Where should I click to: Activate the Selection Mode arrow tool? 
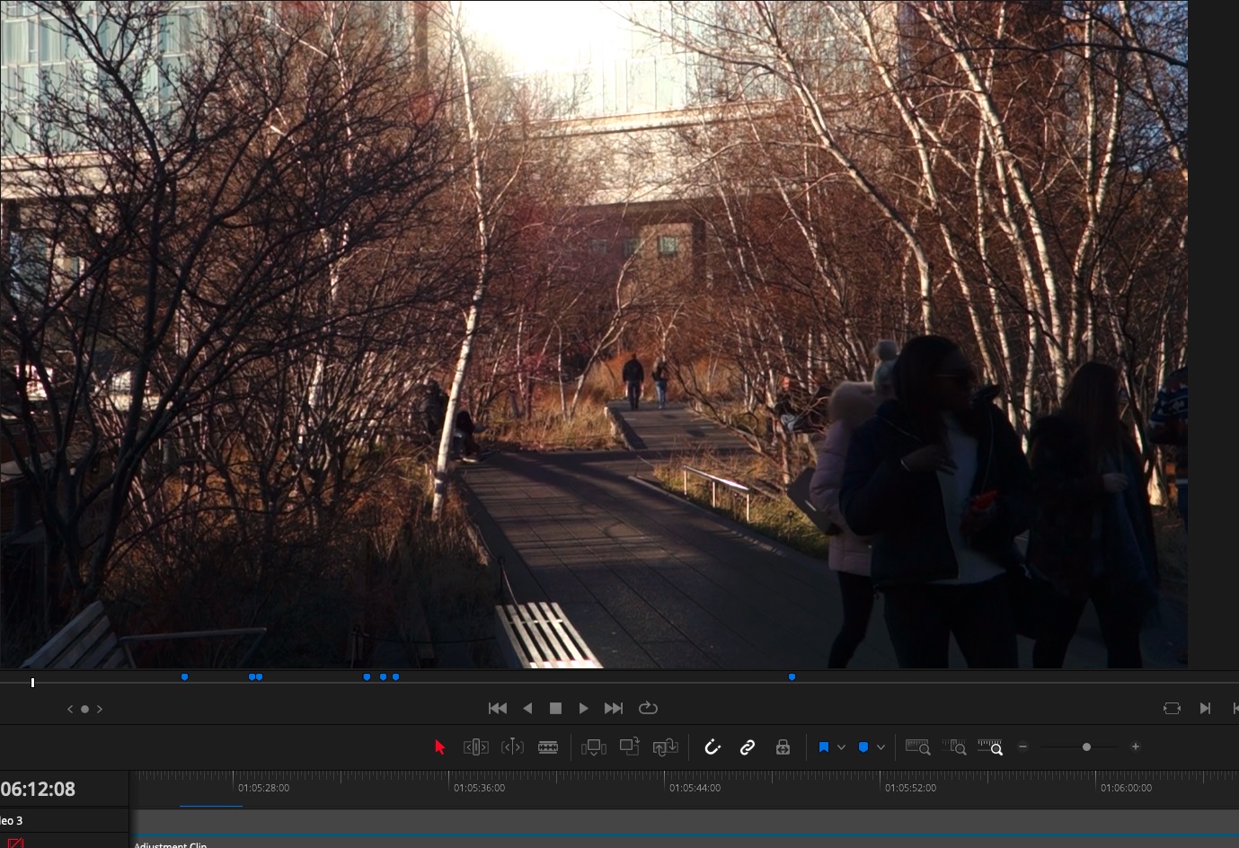pyautogui.click(x=439, y=747)
